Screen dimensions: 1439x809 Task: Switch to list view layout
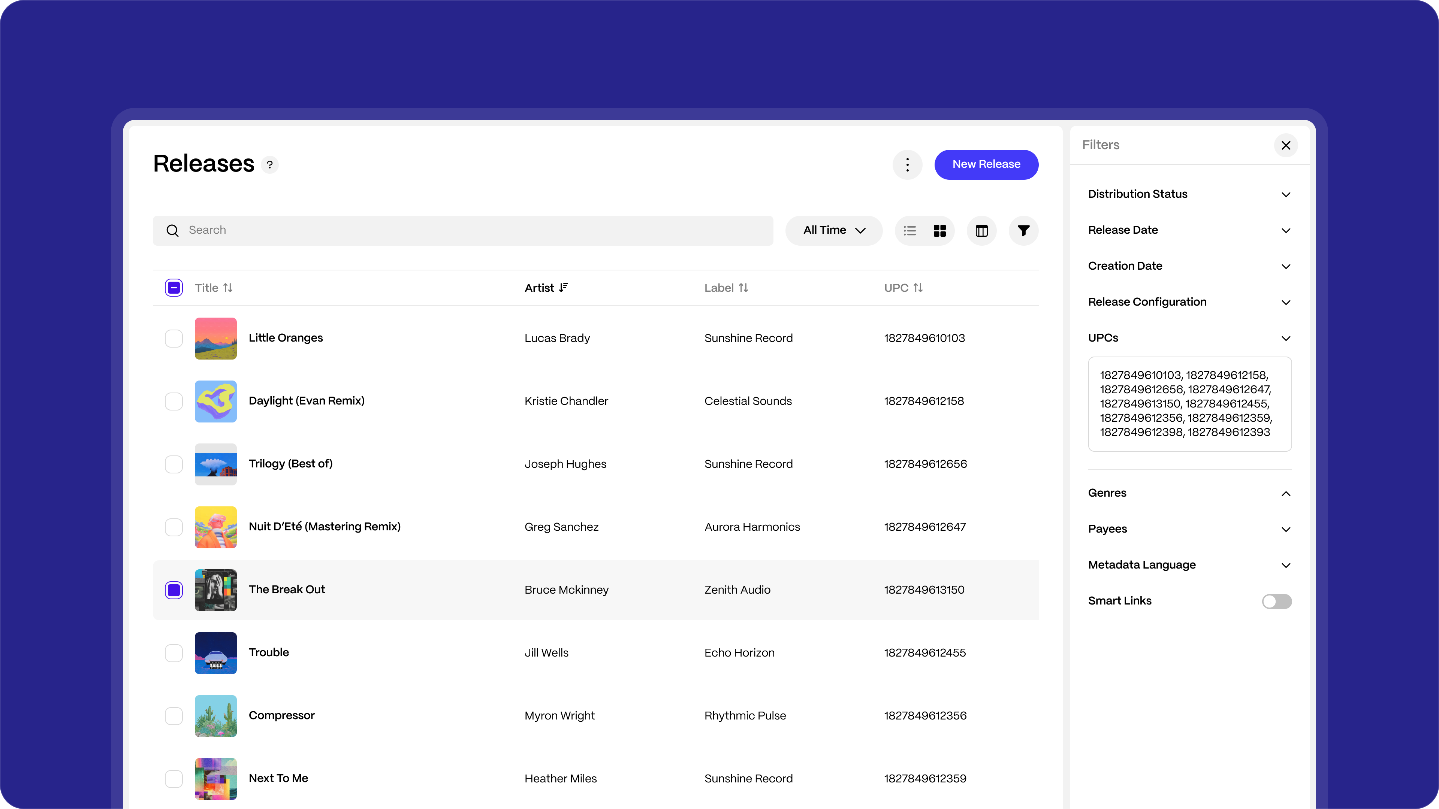(909, 231)
